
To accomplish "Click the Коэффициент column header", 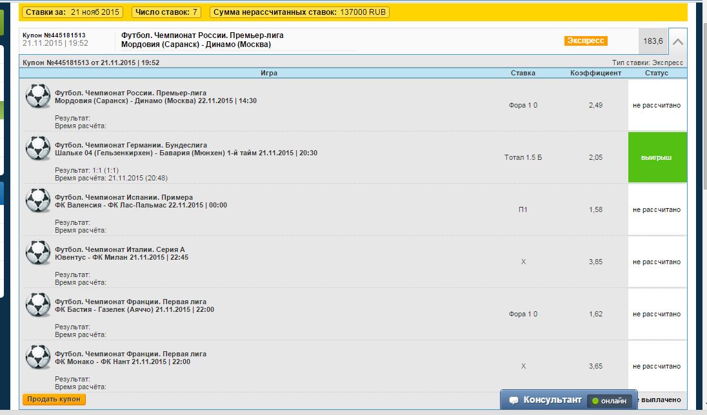I will pos(595,73).
